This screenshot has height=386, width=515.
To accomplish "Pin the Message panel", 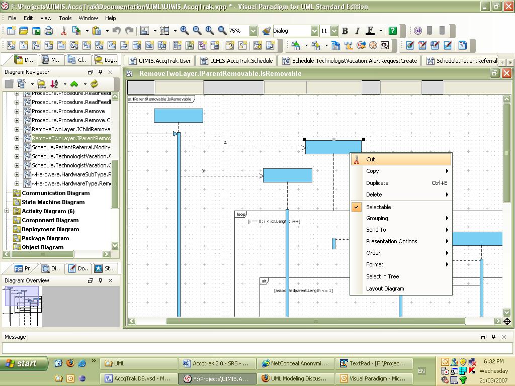I will 494,337.
